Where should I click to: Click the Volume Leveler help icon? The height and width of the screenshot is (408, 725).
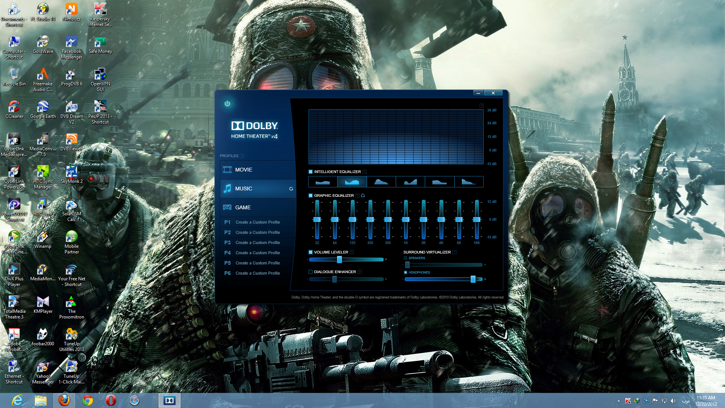pos(352,252)
